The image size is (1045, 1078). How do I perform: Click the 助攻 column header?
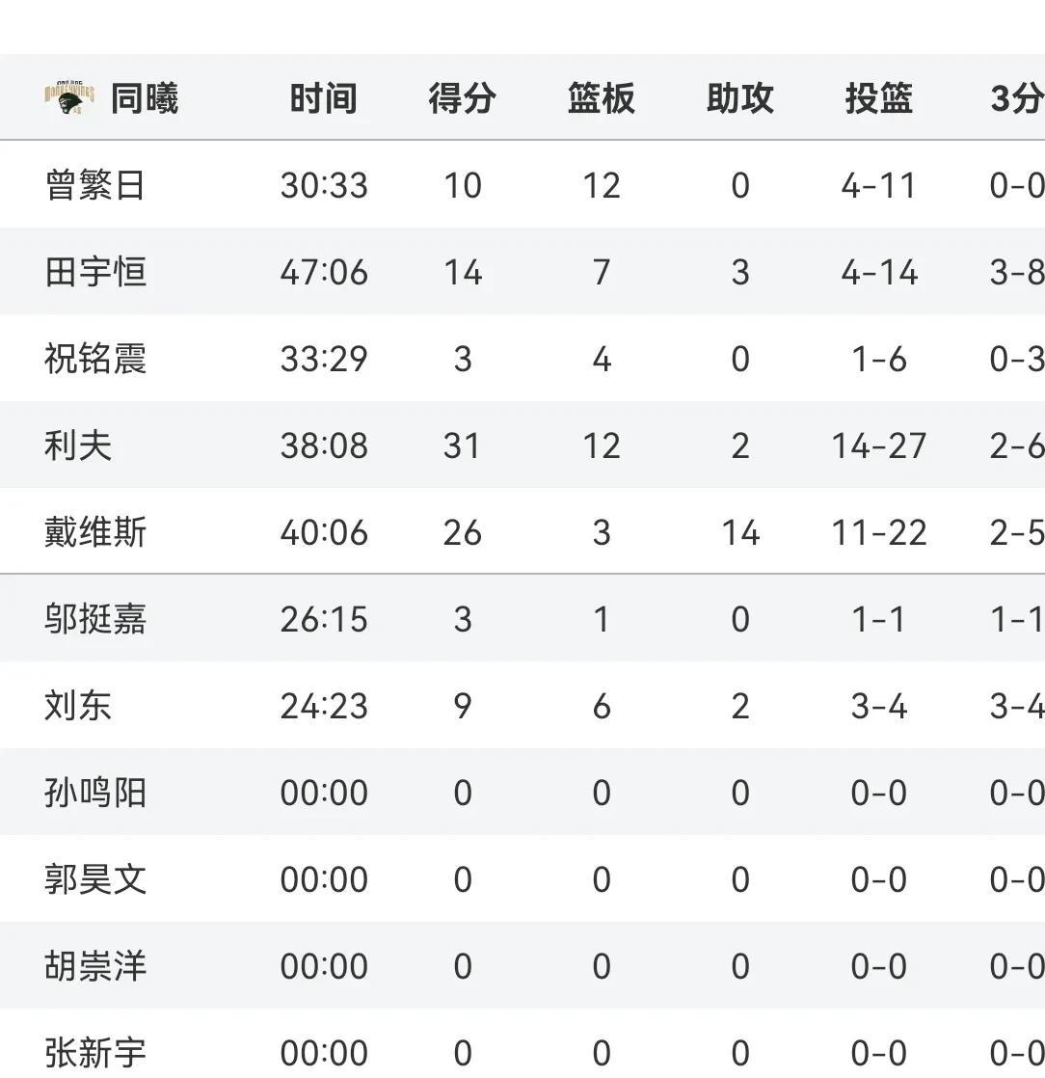coord(740,98)
